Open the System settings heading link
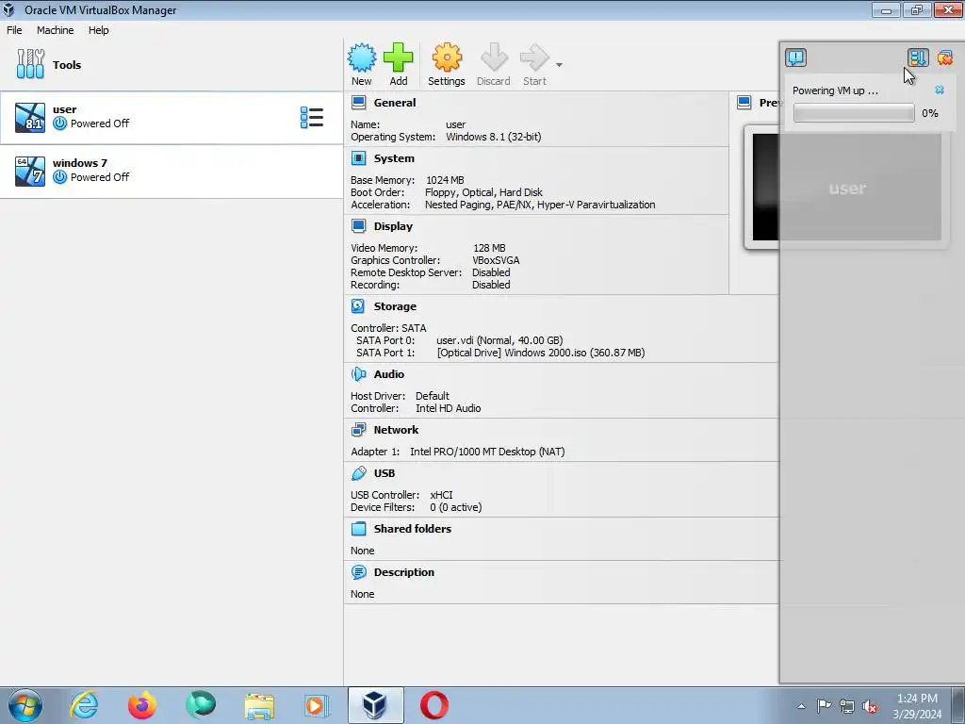This screenshot has height=724, width=965. [394, 158]
